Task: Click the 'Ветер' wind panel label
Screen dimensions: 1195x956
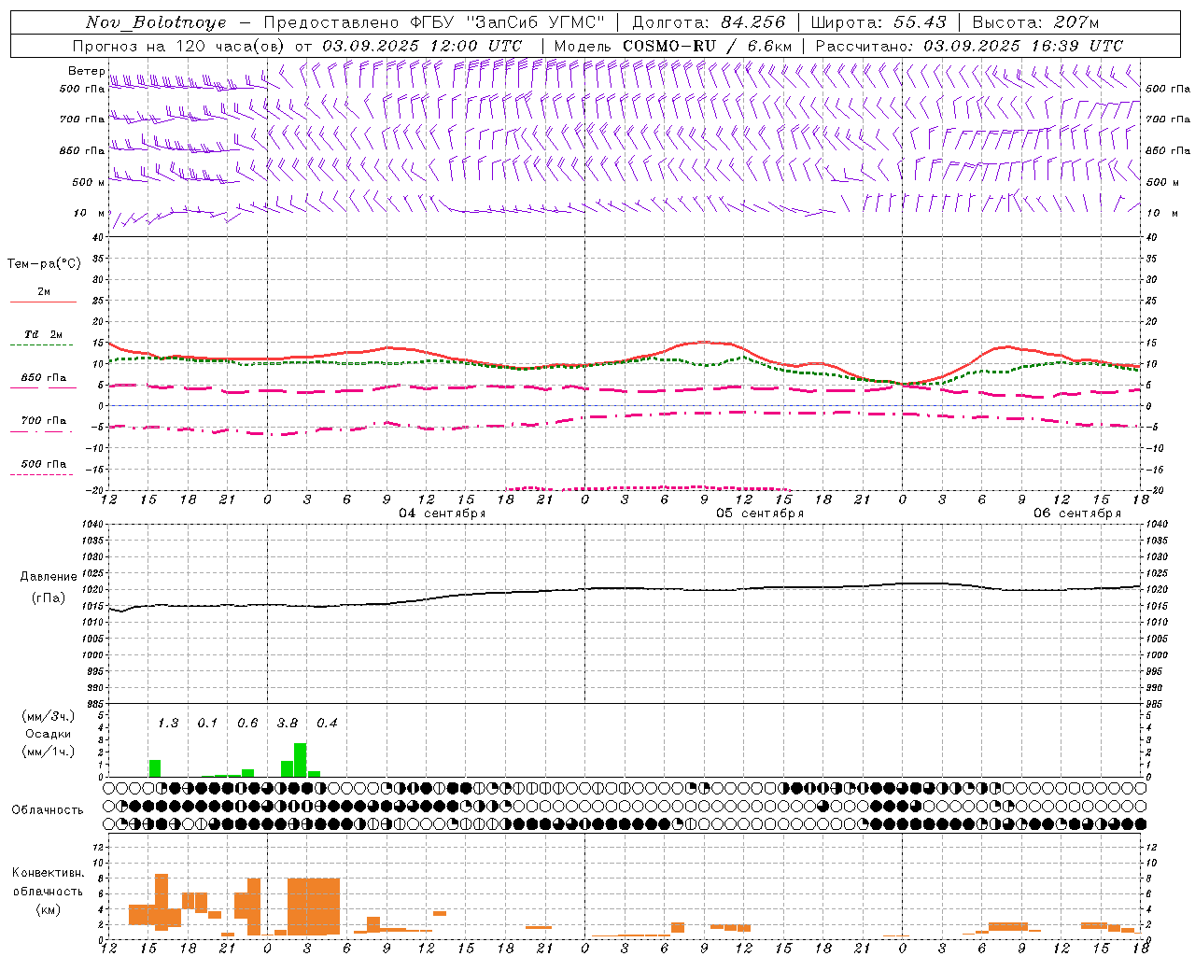Action: click(86, 71)
